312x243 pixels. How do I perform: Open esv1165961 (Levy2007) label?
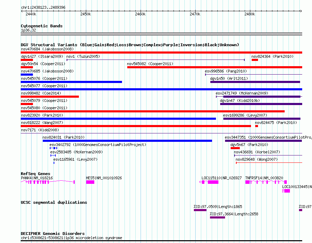click(75, 159)
